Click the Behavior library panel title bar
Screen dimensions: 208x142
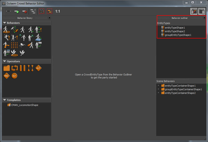(x=25, y=18)
